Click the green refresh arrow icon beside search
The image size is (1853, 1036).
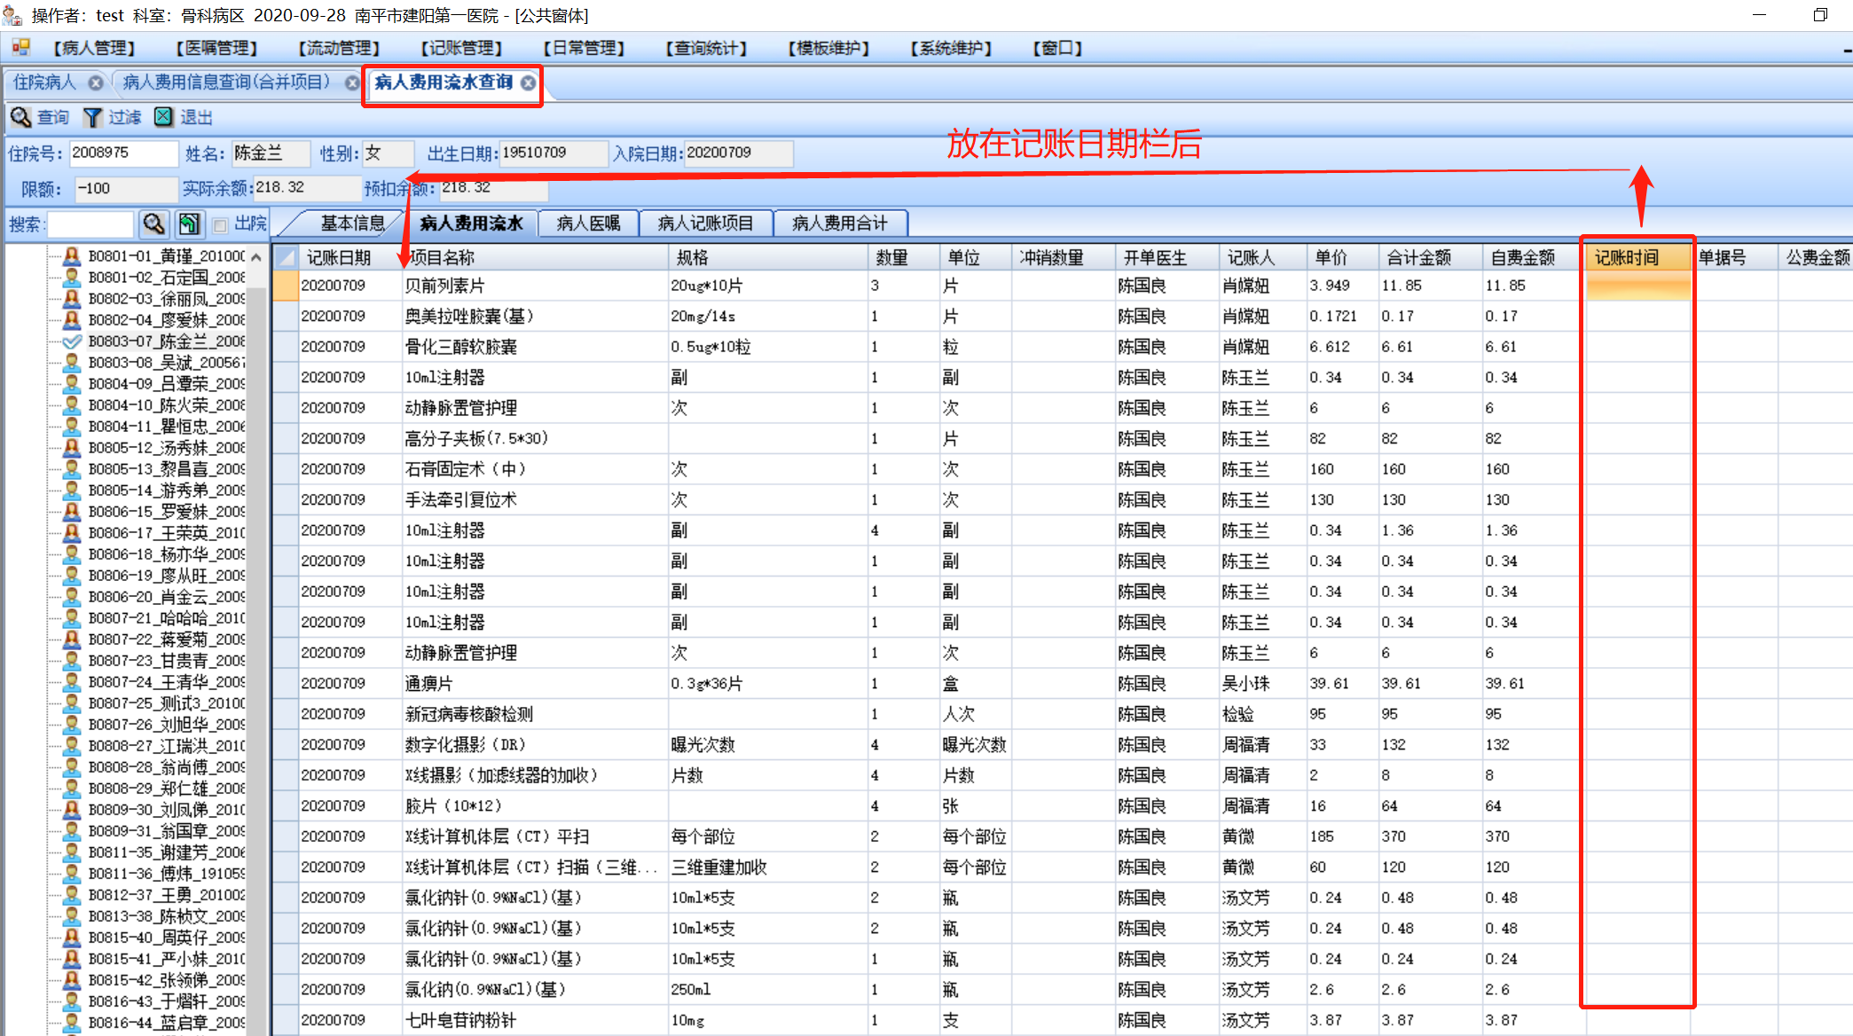tap(188, 224)
